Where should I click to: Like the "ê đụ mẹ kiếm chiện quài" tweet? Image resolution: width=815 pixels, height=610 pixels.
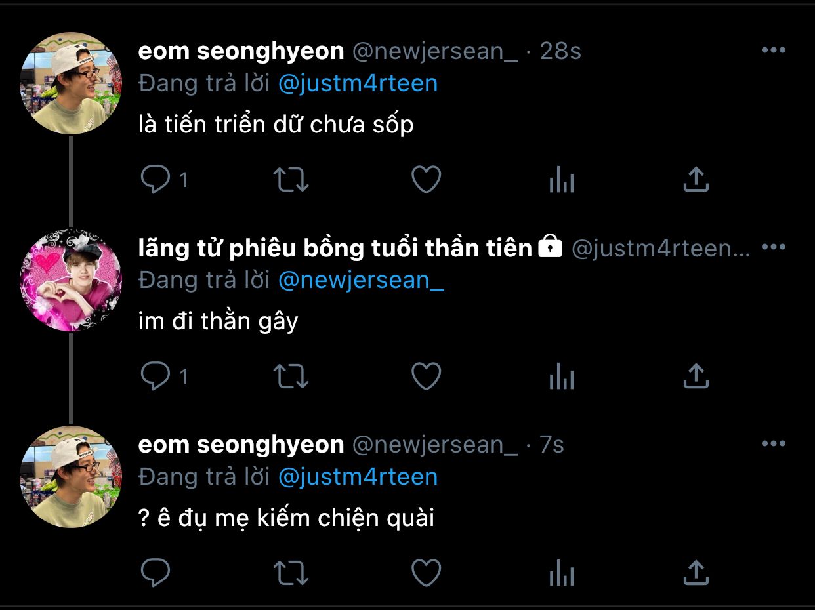pos(426,573)
